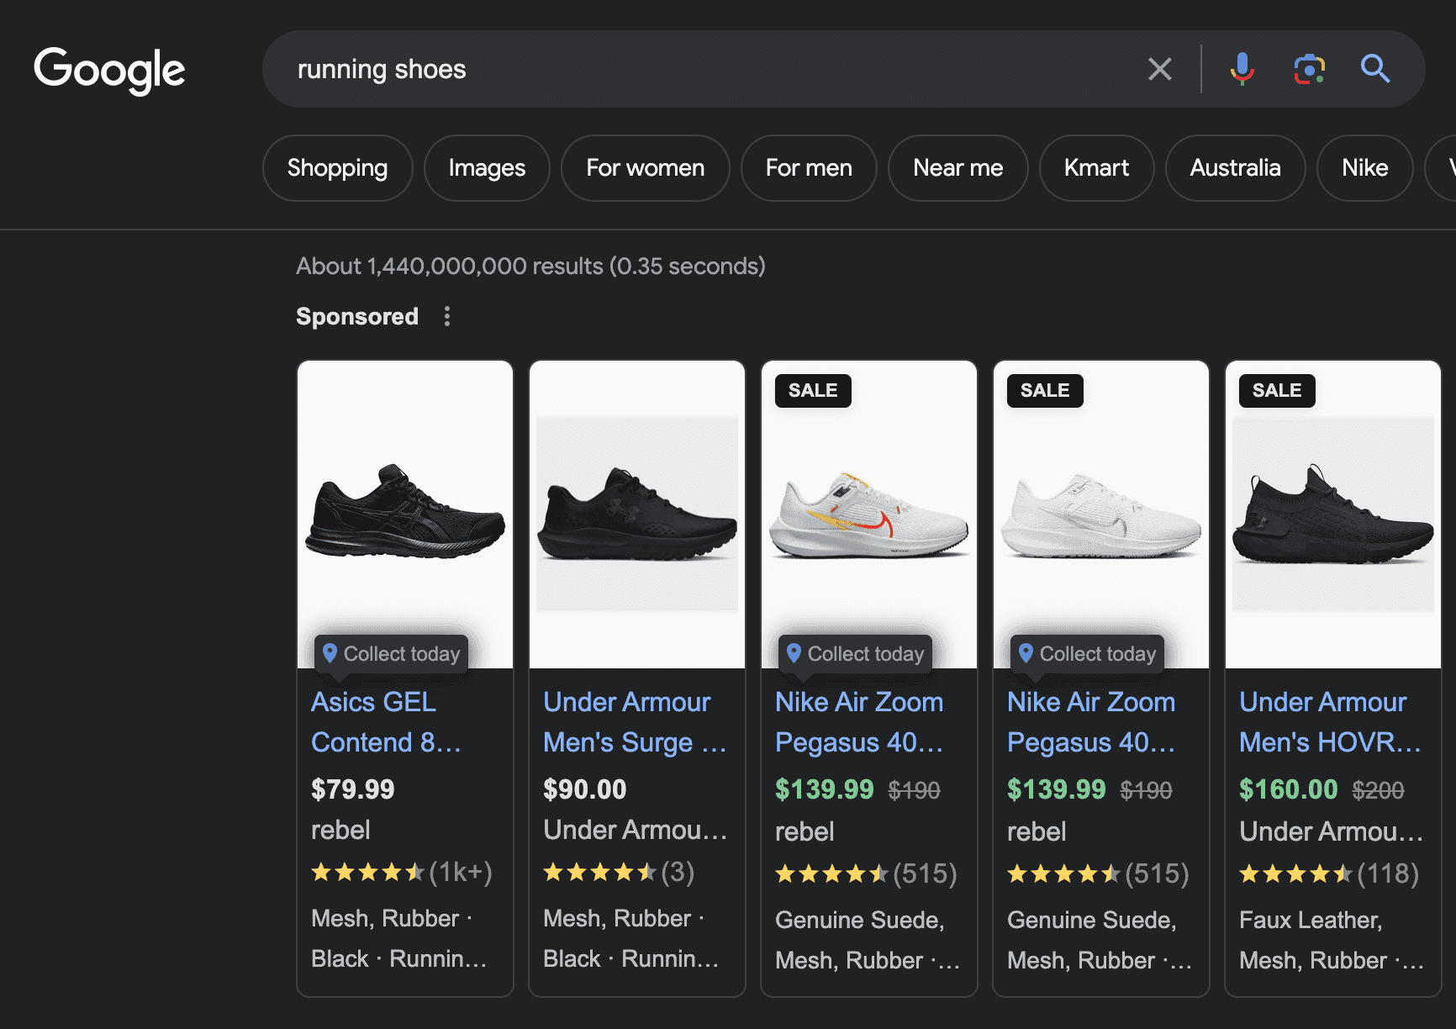Image resolution: width=1456 pixels, height=1029 pixels.
Task: Click the Google logo
Action: [109, 70]
